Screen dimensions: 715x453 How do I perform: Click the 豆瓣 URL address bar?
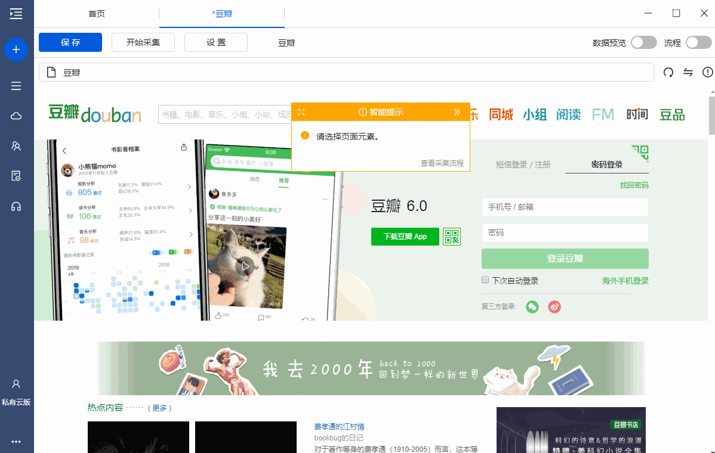pyautogui.click(x=347, y=72)
